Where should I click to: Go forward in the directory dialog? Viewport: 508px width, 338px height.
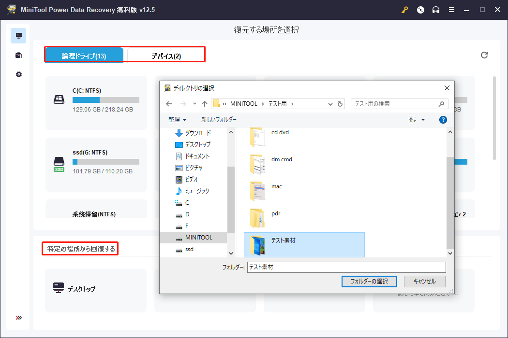[x=183, y=104]
